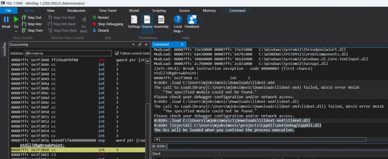
Task: Open the Registers side panel
Action: [x=4, y=49]
